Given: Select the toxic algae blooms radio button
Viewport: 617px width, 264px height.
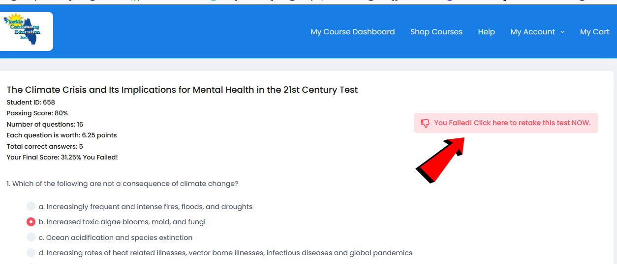Looking at the screenshot, I should (x=31, y=222).
